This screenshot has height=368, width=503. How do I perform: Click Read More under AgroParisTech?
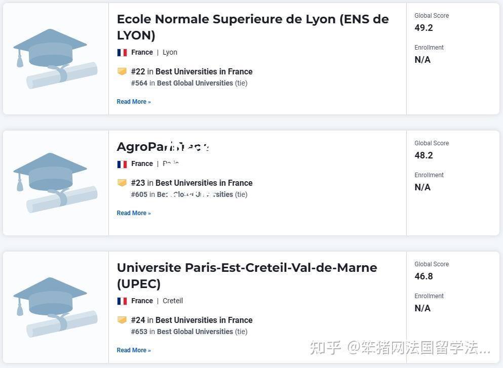134,213
